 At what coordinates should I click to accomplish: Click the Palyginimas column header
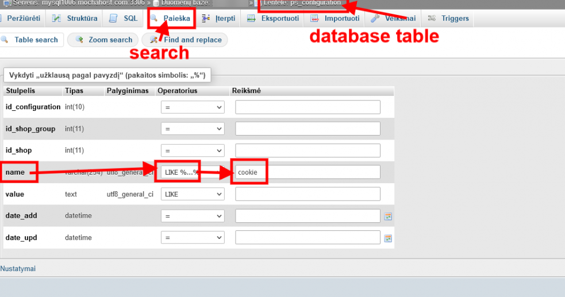click(128, 91)
